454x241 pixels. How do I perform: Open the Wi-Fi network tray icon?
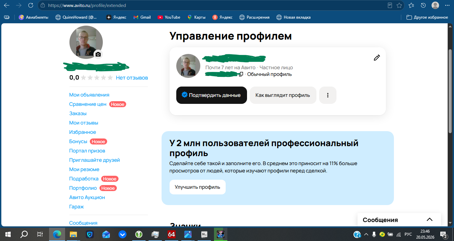click(399, 234)
